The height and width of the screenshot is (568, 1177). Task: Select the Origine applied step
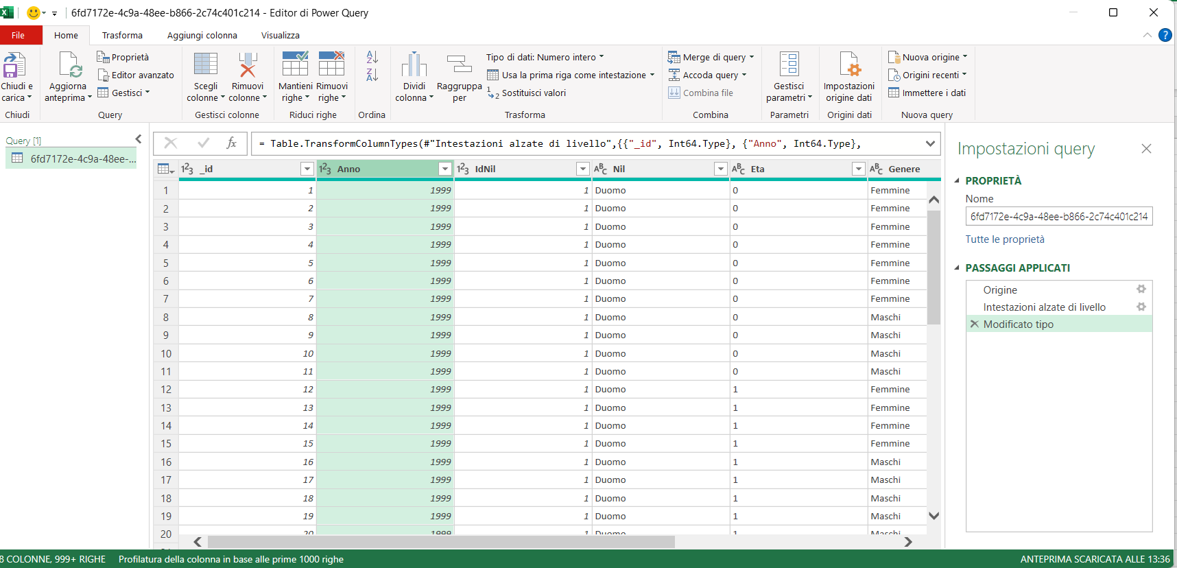coord(999,290)
